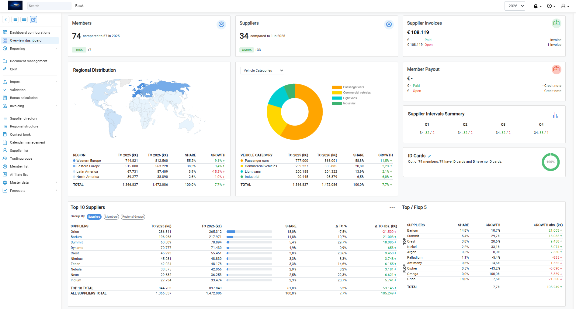Click the Members card user icon
The image size is (576, 309).
point(221,24)
